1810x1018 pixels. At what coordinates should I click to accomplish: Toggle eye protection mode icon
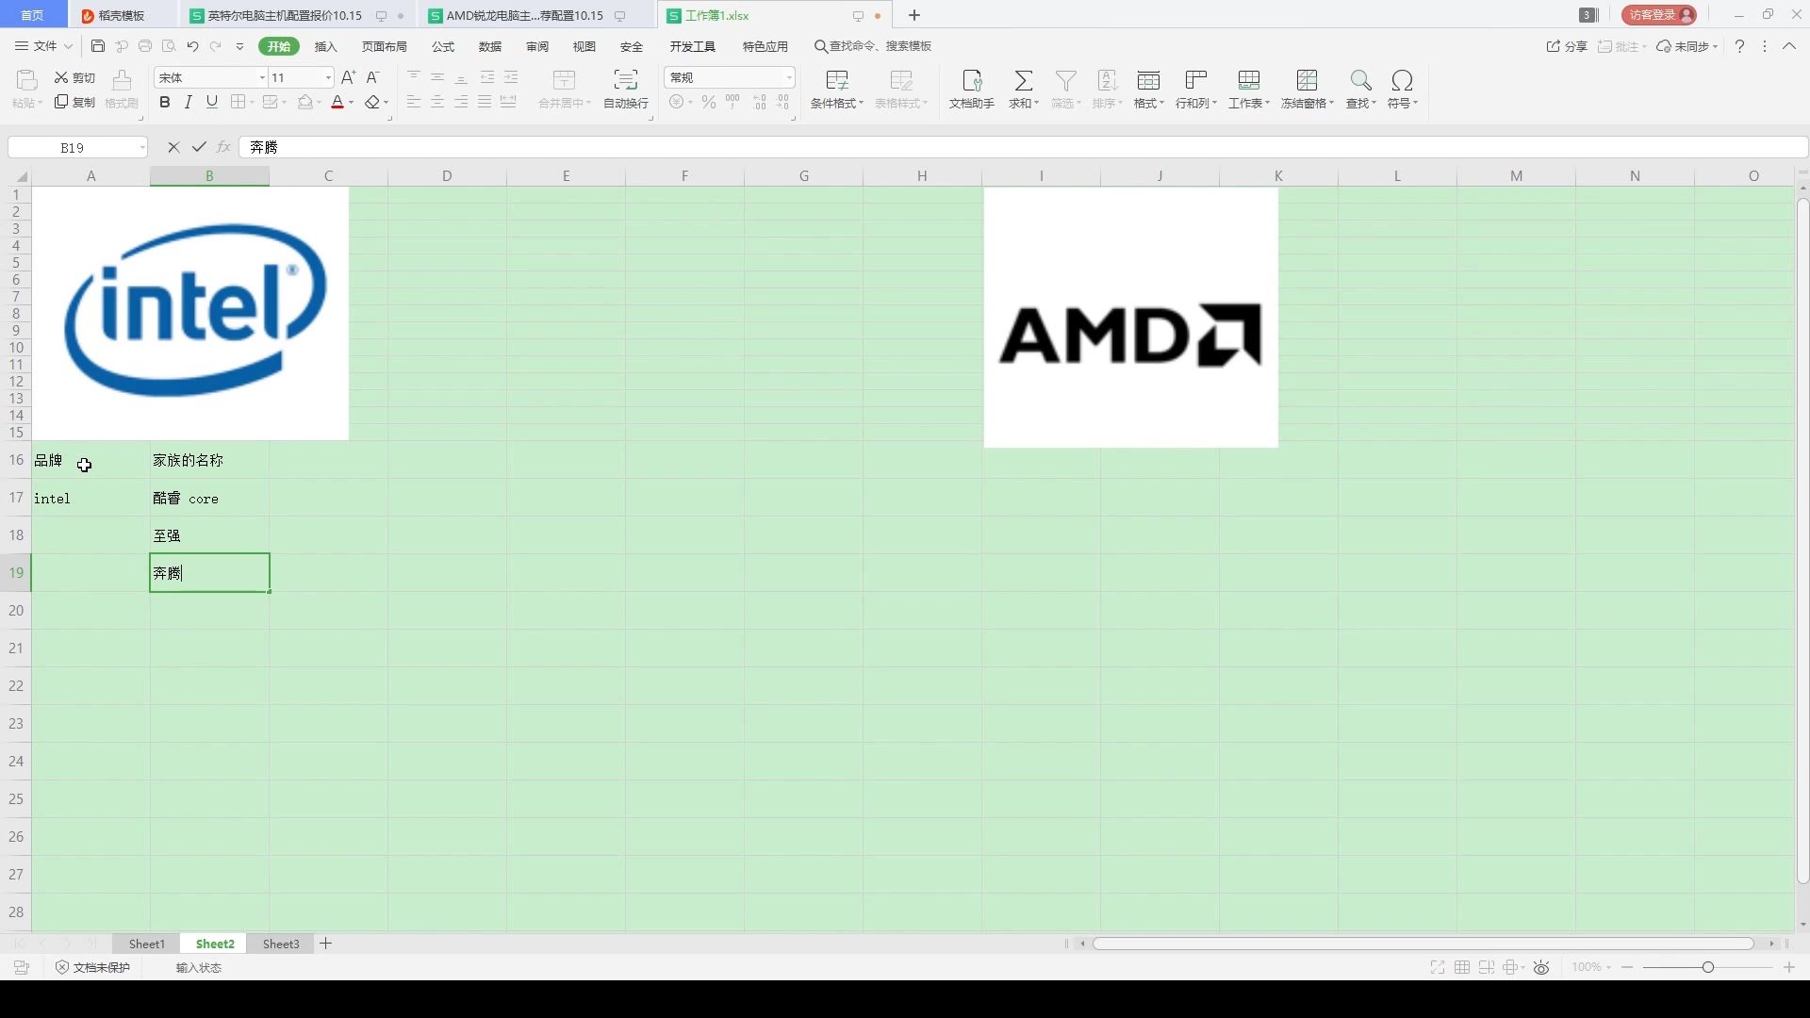point(1542,968)
